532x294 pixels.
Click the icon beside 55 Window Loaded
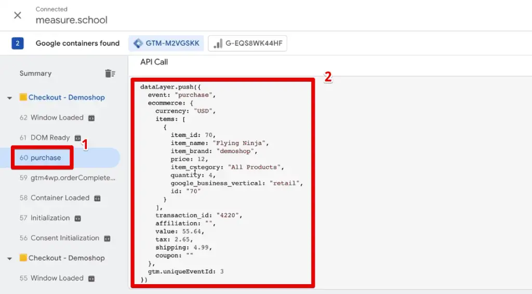(91, 279)
